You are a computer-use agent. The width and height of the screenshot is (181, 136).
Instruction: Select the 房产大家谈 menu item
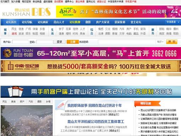(103, 22)
